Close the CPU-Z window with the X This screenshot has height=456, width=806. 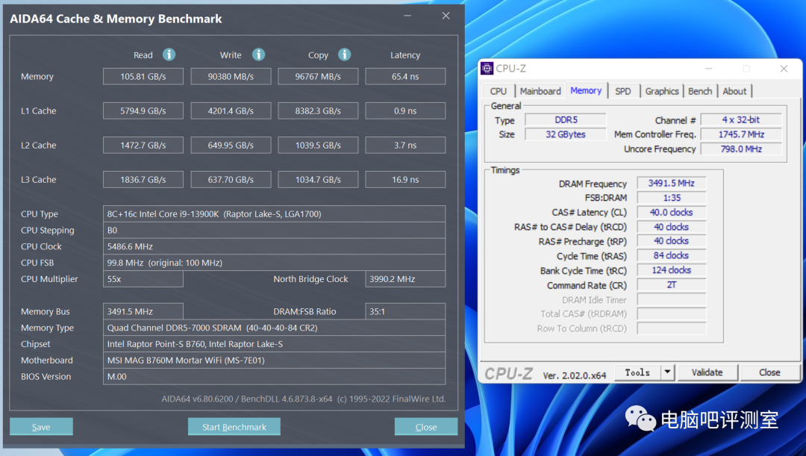784,69
